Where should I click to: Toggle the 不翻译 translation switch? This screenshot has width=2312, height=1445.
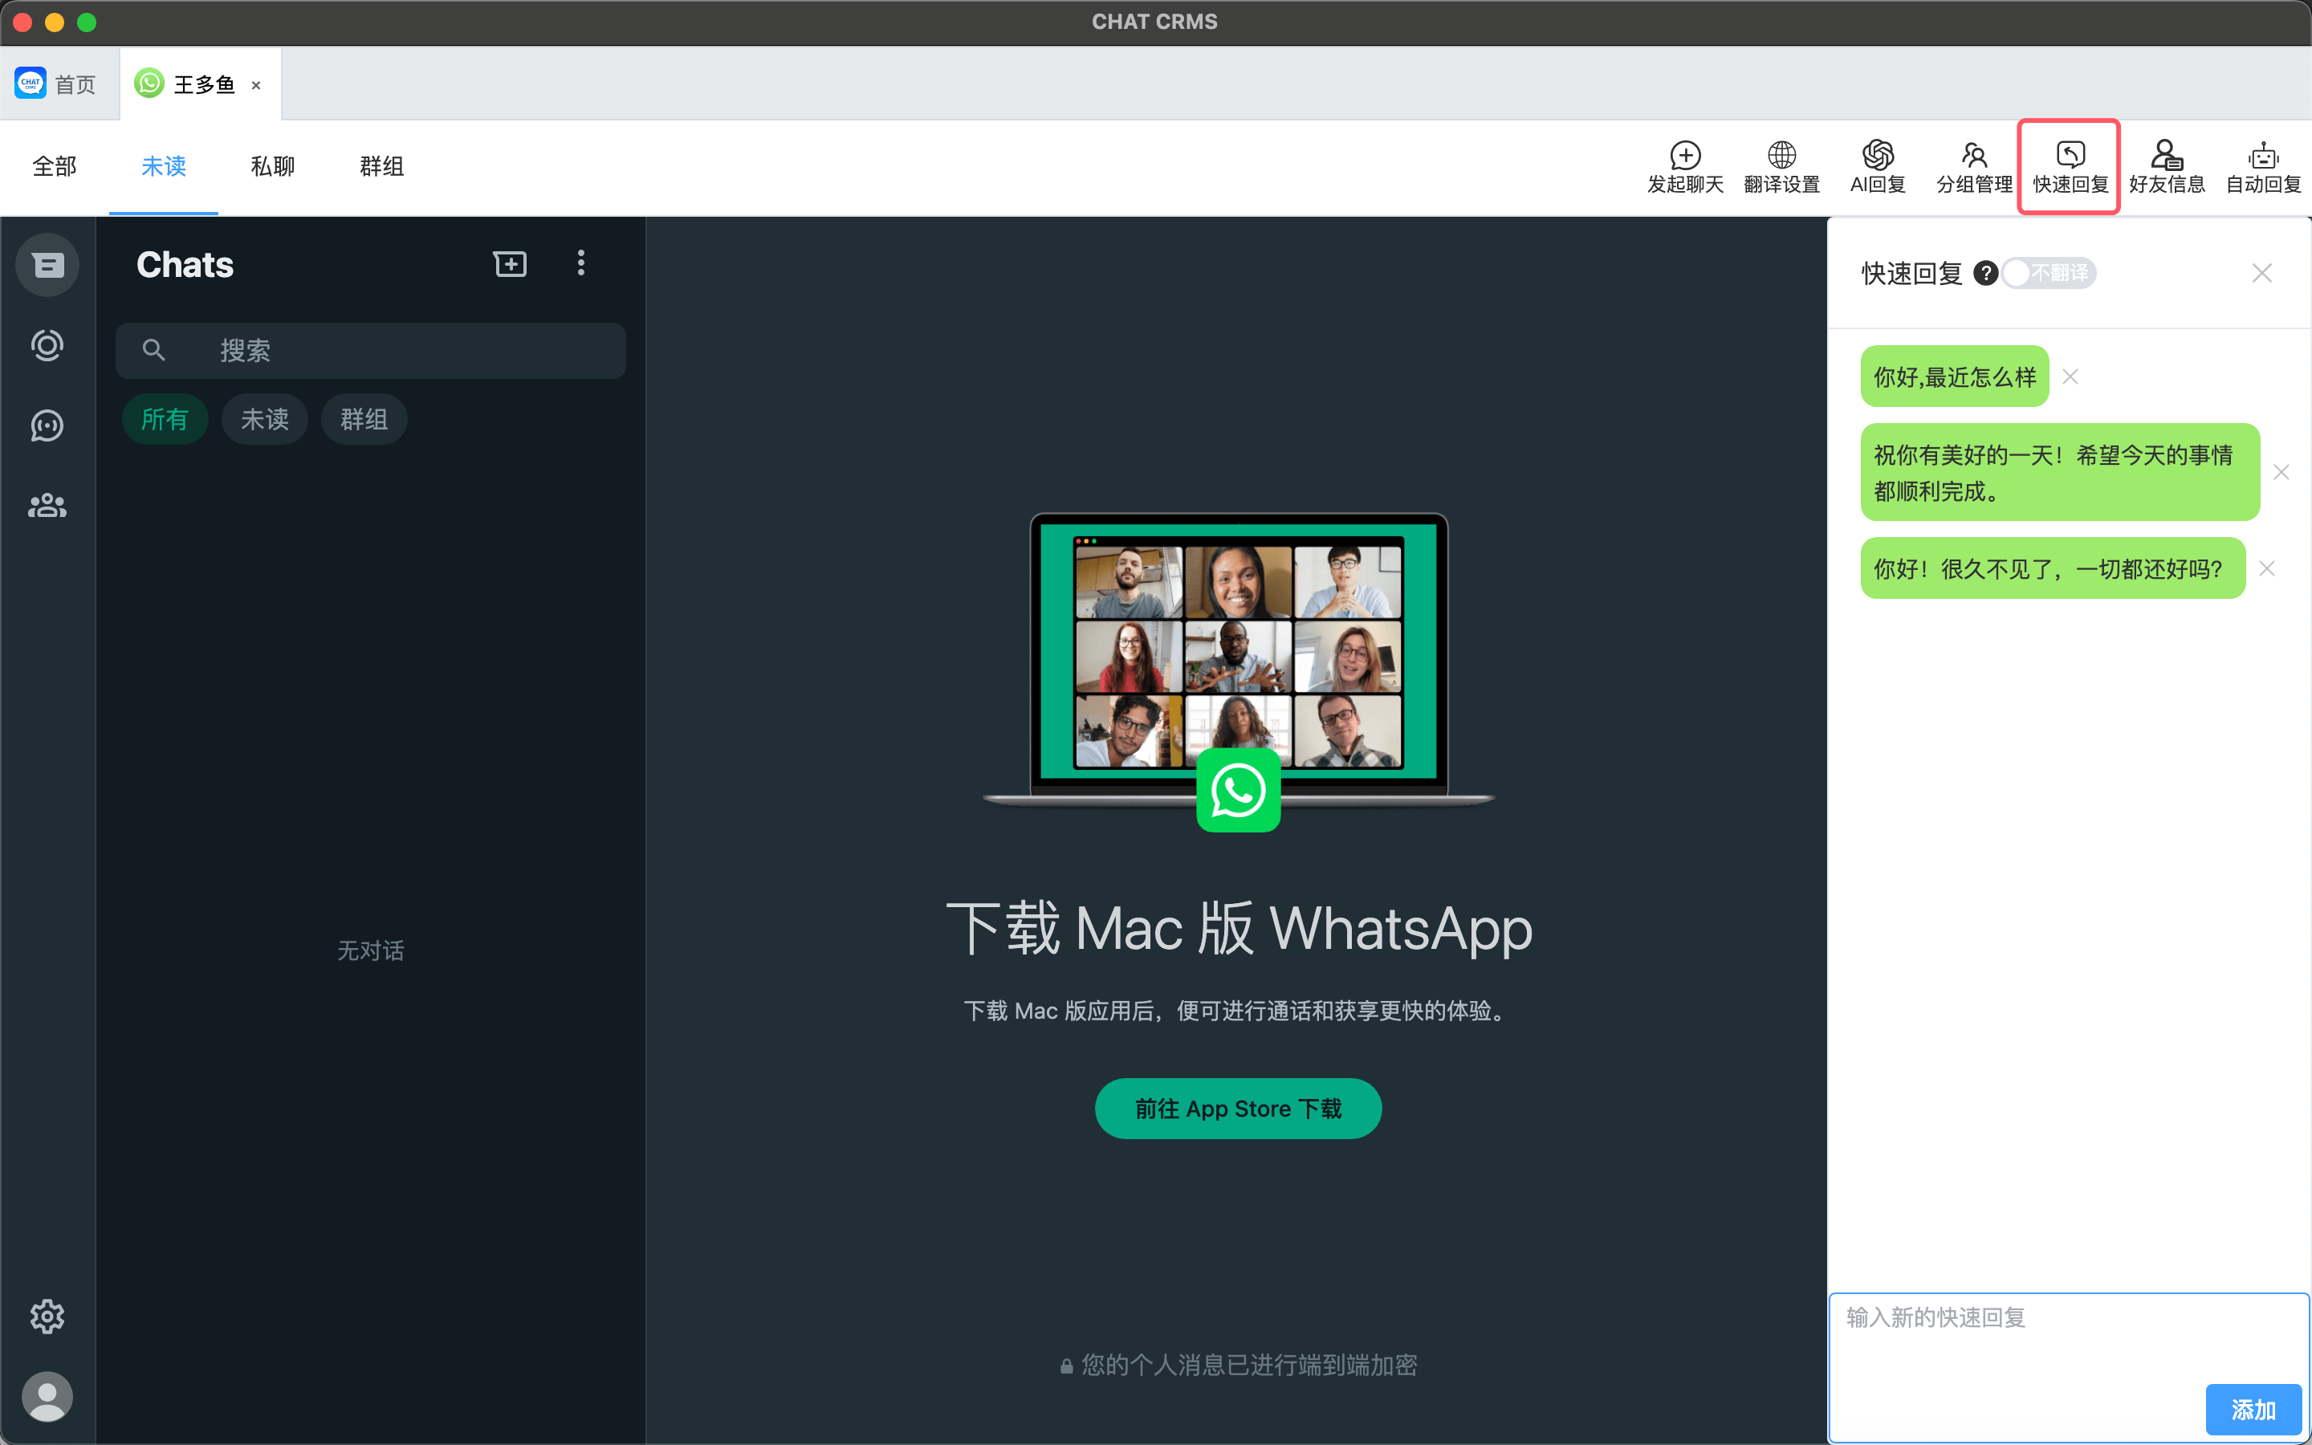click(x=2049, y=273)
